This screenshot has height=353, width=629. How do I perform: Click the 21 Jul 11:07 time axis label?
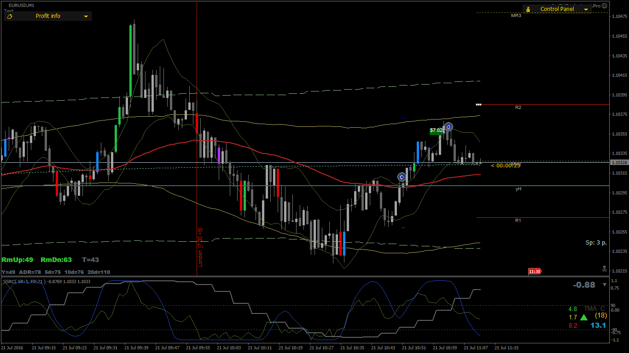click(476, 348)
